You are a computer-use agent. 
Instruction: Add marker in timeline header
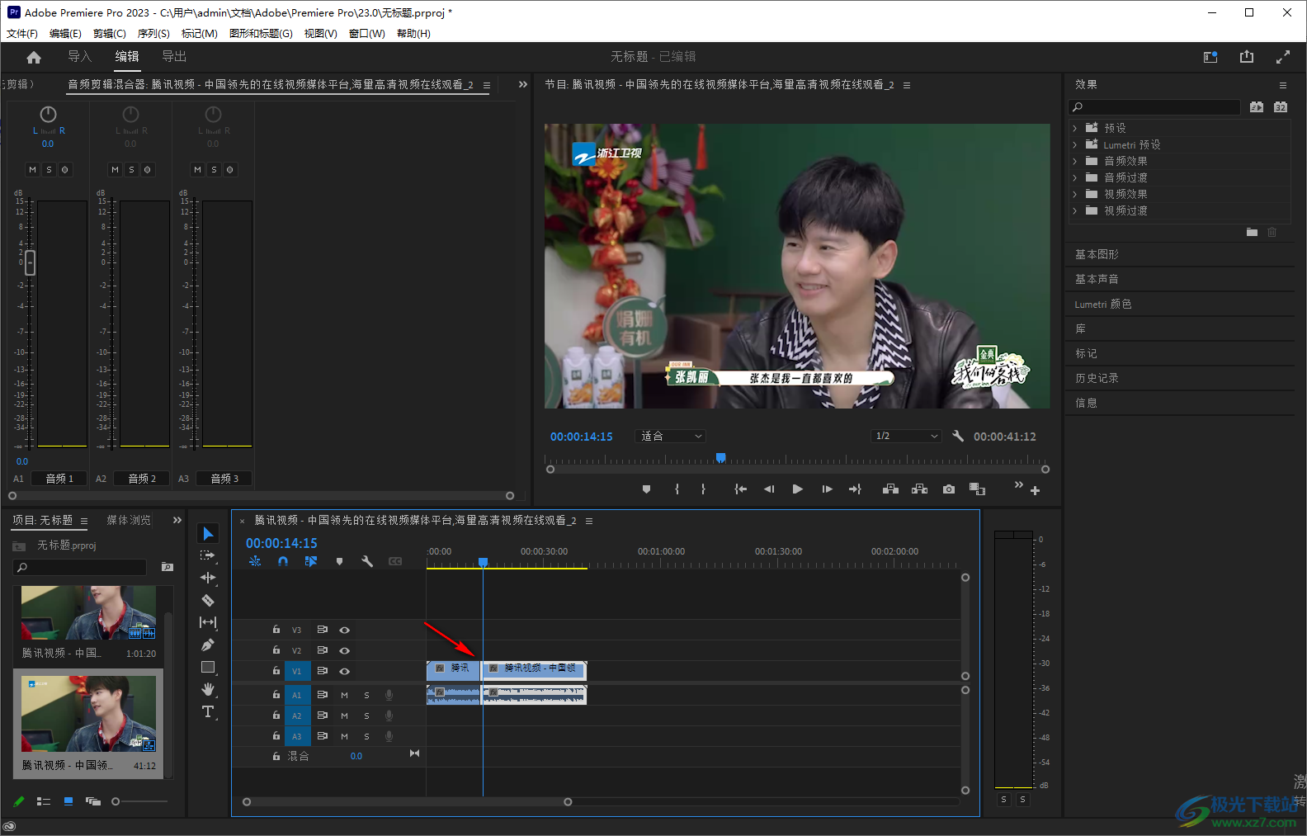(x=339, y=561)
